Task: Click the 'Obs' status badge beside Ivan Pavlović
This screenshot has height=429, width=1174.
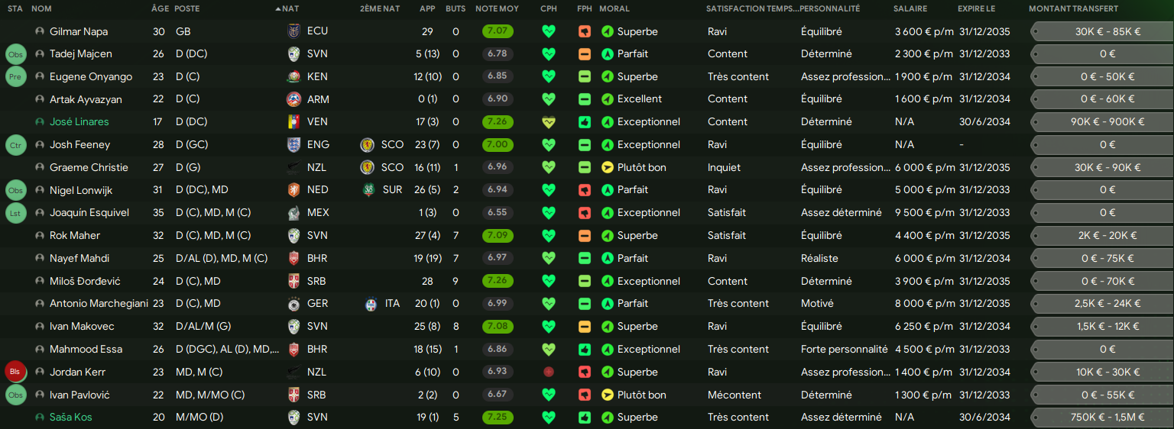Action: click(x=15, y=395)
